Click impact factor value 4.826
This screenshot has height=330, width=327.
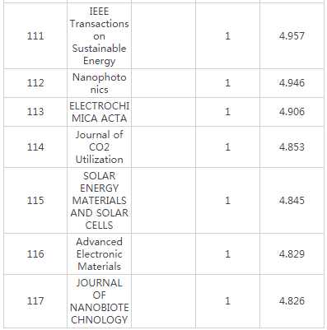point(292,301)
